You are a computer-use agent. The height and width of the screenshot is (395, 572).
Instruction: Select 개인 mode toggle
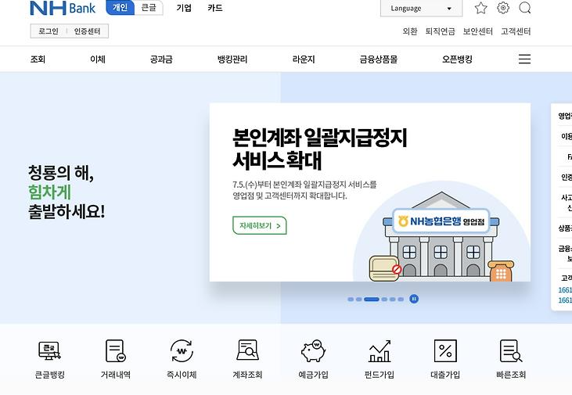120,8
